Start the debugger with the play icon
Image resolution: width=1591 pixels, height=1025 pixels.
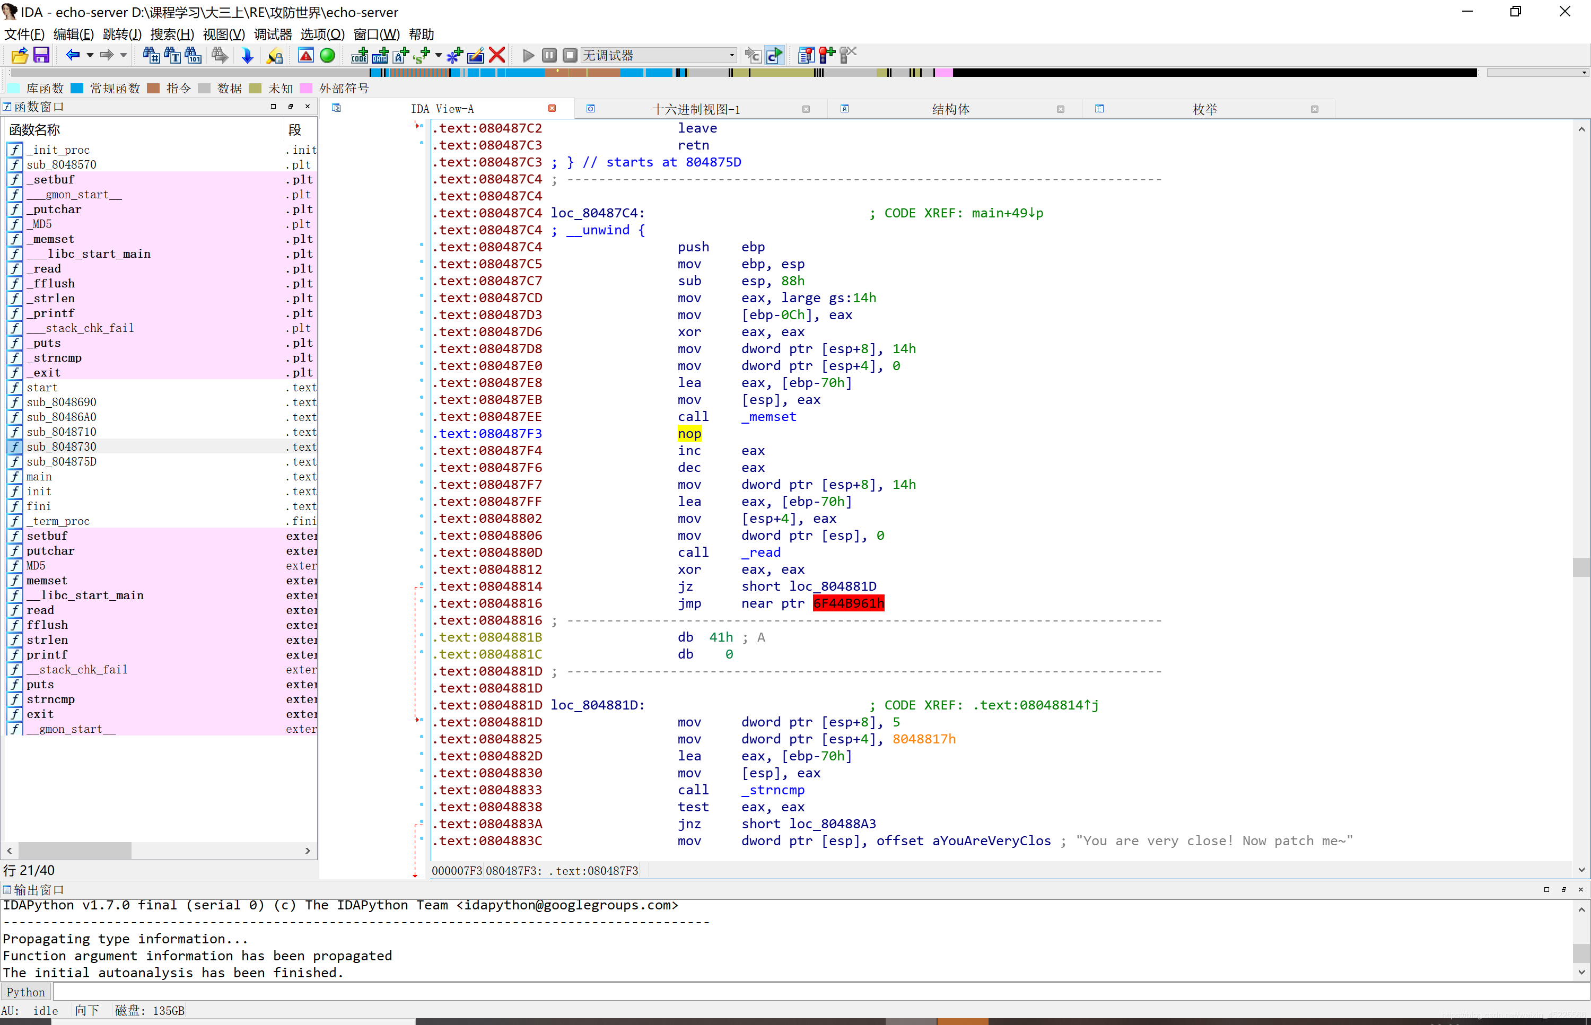coord(529,55)
